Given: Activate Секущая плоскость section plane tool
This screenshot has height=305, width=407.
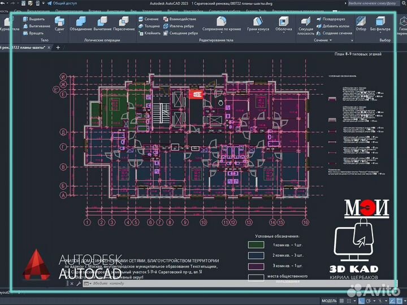Looking at the screenshot, I should 306,26.
